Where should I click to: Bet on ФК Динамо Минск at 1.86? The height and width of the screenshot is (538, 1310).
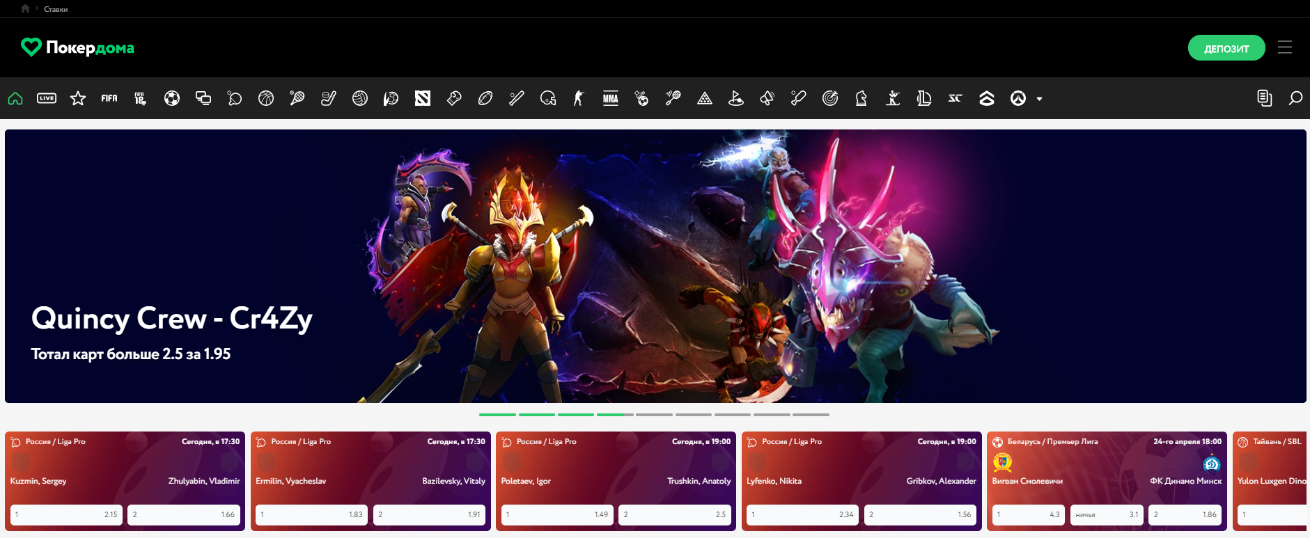(x=1185, y=514)
